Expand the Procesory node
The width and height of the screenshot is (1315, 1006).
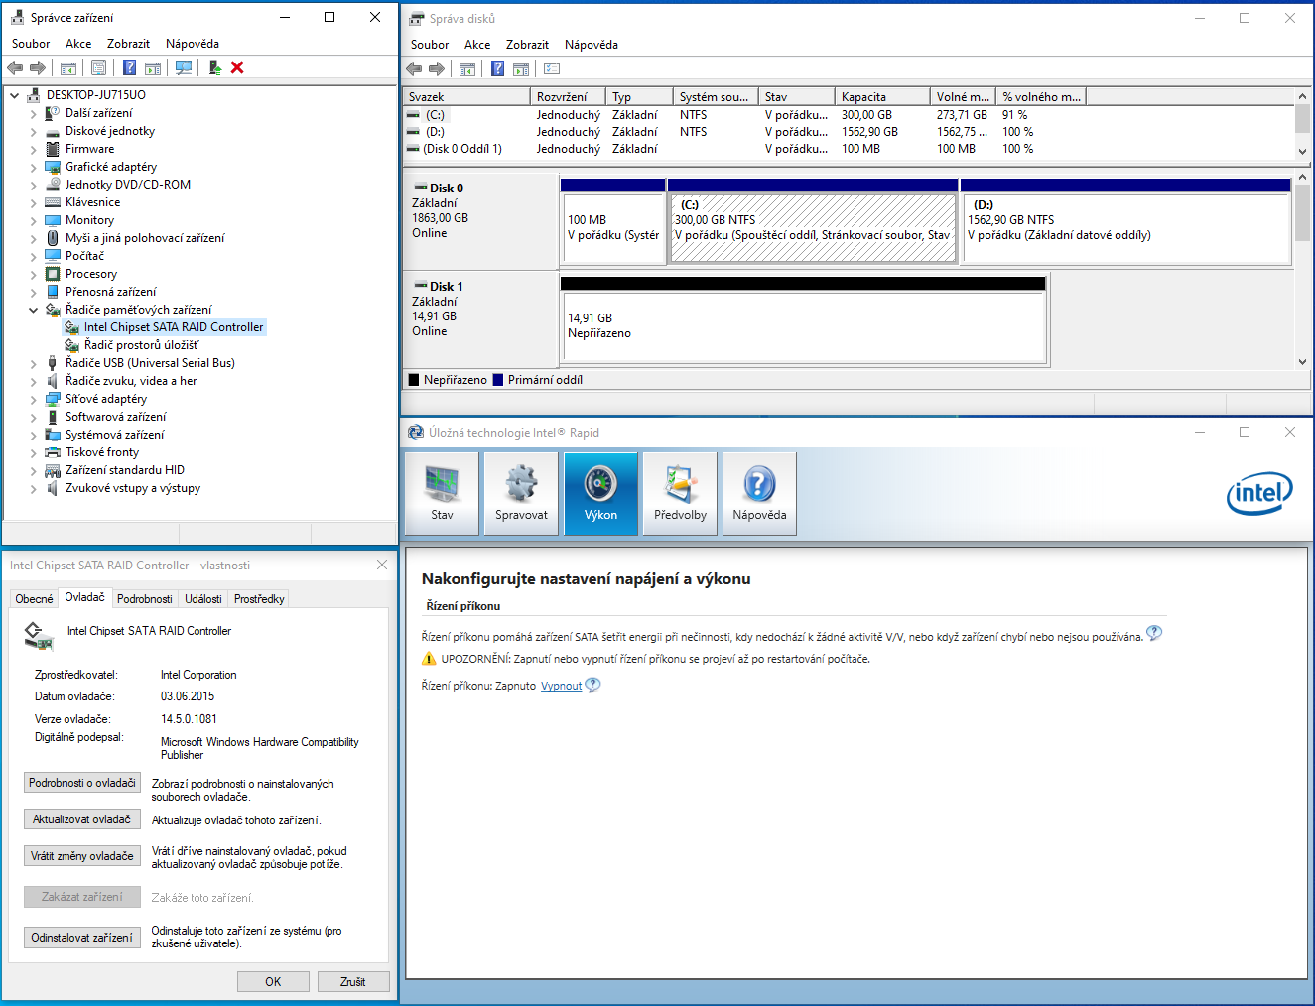(33, 275)
